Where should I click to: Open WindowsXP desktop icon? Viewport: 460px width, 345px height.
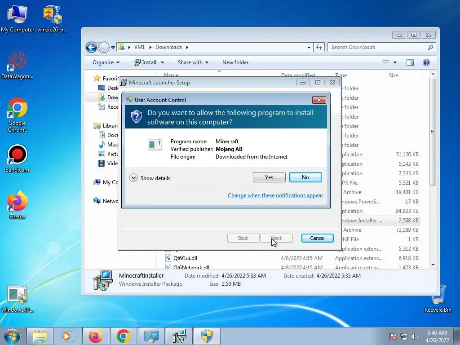click(18, 299)
